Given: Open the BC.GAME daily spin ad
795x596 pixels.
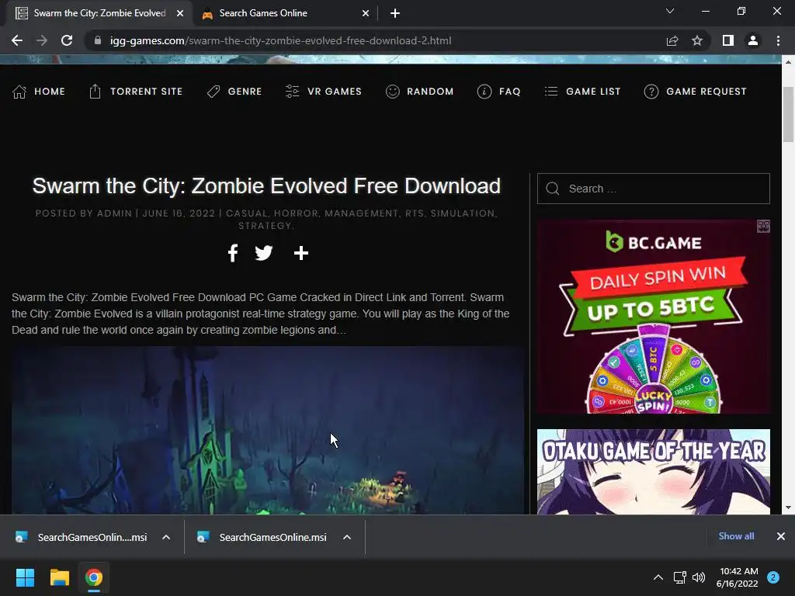Looking at the screenshot, I should (x=654, y=317).
